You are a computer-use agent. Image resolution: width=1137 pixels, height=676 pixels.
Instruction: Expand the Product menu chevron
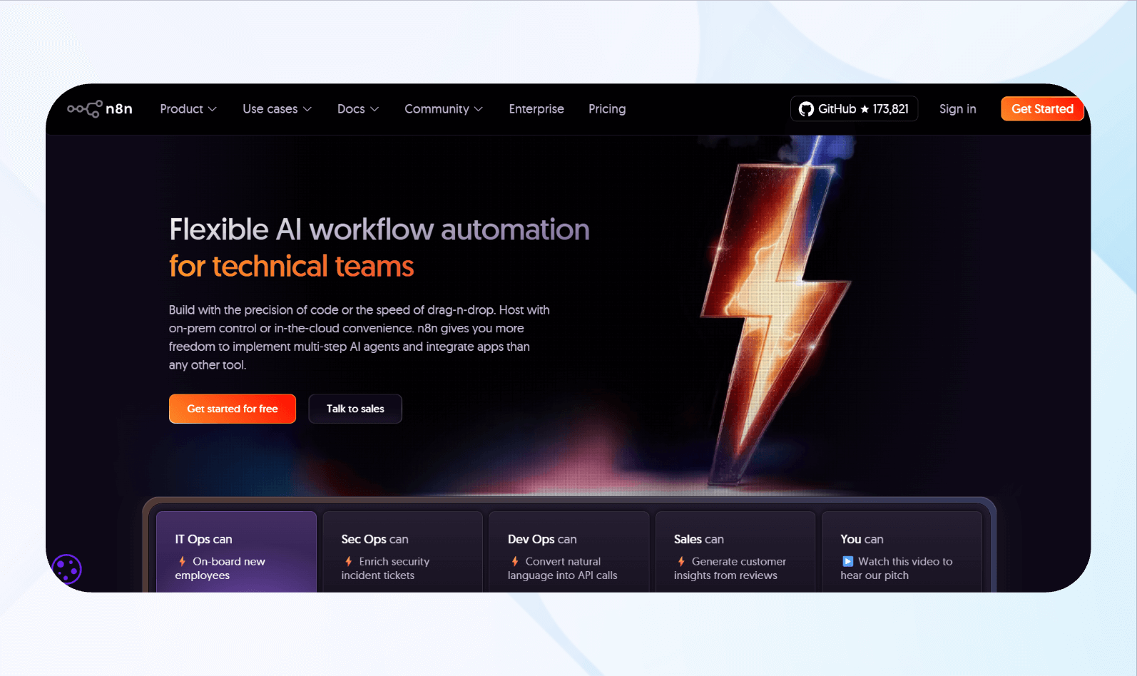[x=212, y=109]
